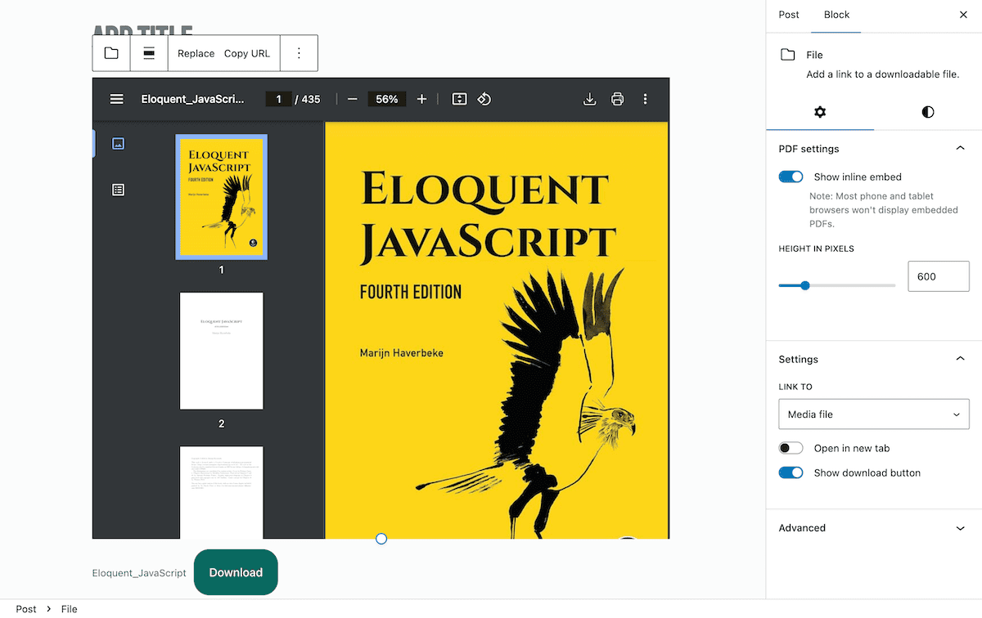
Task: Click the height field showing 600
Action: coord(939,276)
